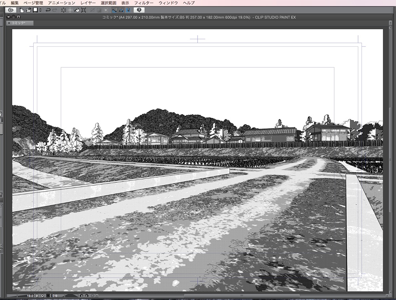Image resolution: width=396 pixels, height=300 pixels.
Task: Rotate canvas left icon
Action: pyautogui.click(x=82, y=296)
